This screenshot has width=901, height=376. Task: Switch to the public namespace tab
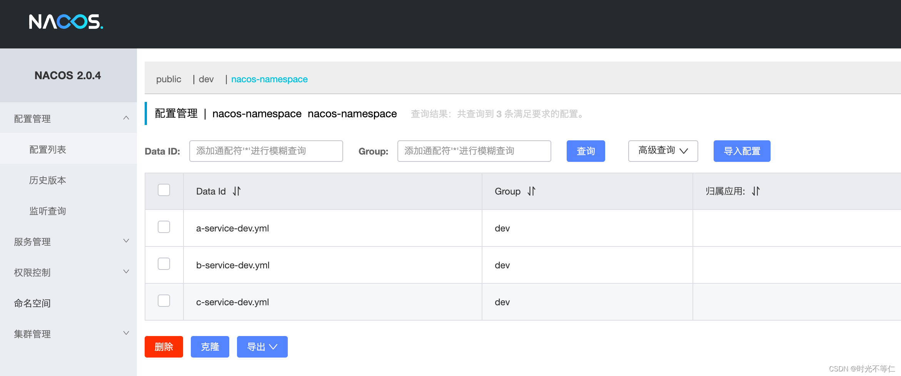pyautogui.click(x=169, y=79)
